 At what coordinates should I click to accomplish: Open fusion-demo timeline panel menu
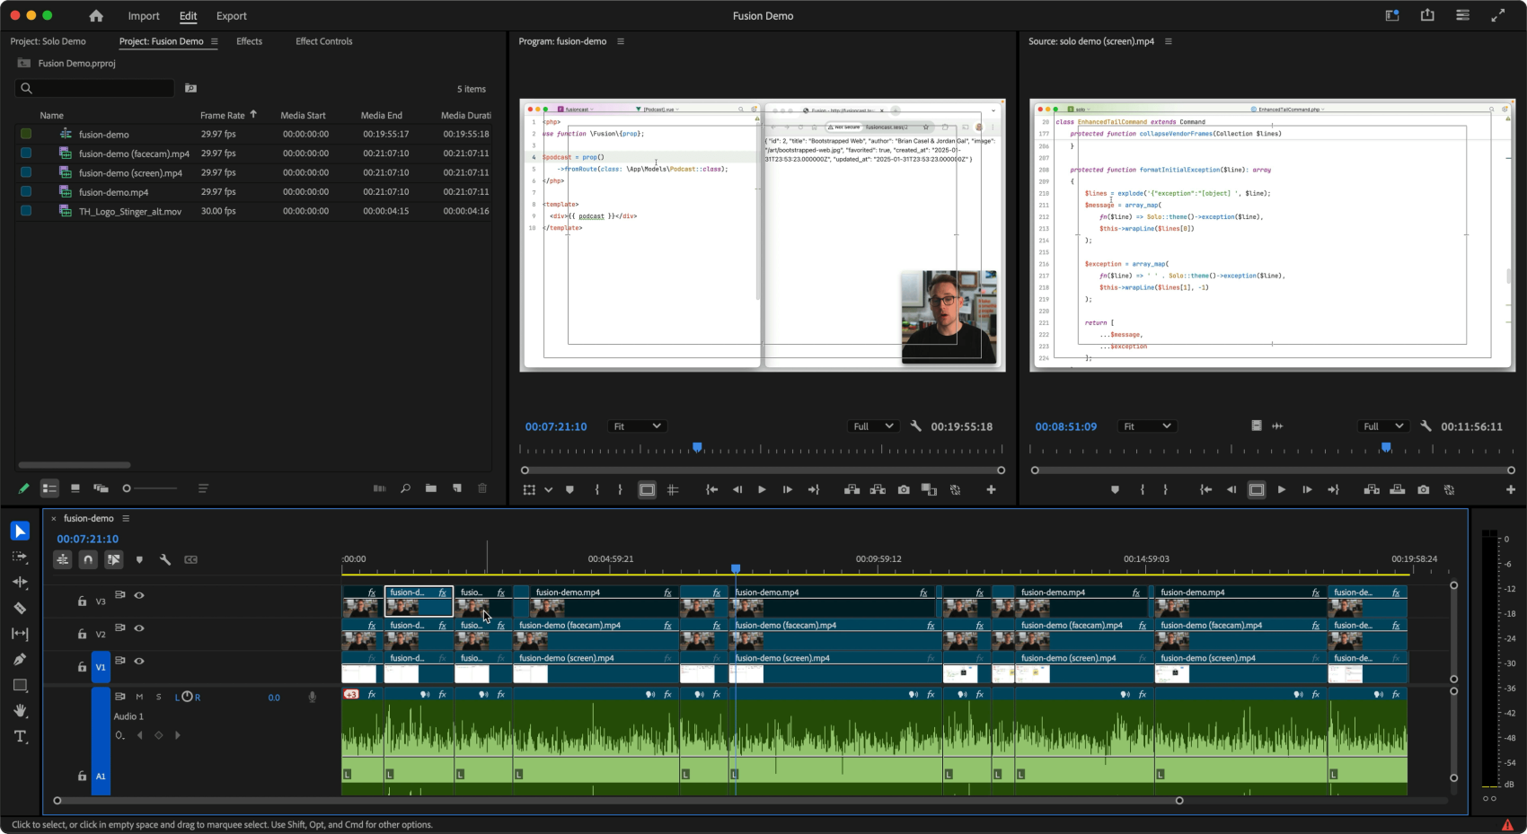click(x=126, y=518)
